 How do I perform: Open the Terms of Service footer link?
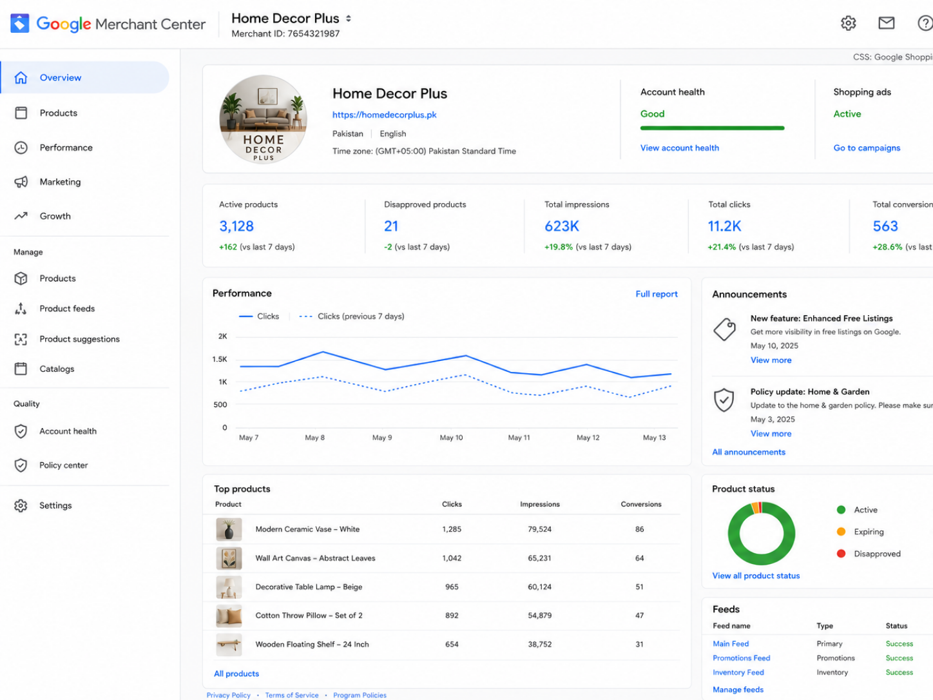point(292,695)
